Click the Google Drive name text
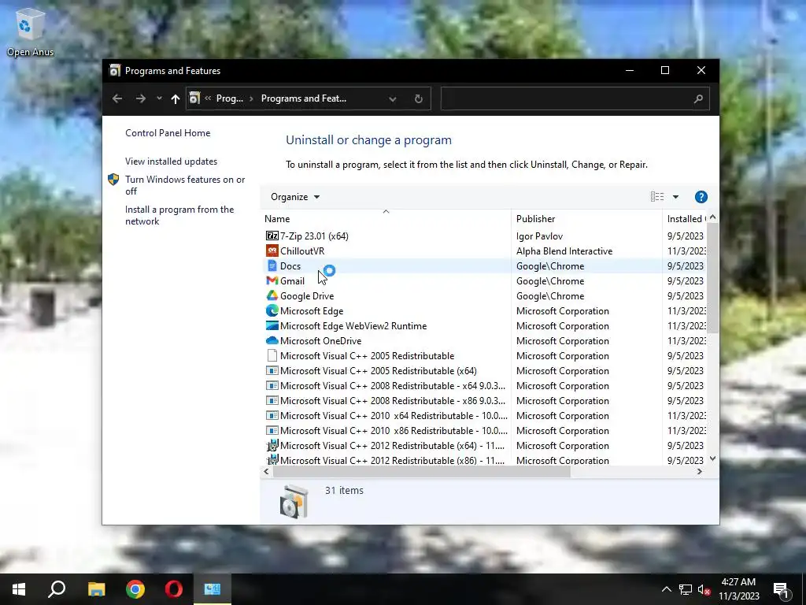 point(307,296)
